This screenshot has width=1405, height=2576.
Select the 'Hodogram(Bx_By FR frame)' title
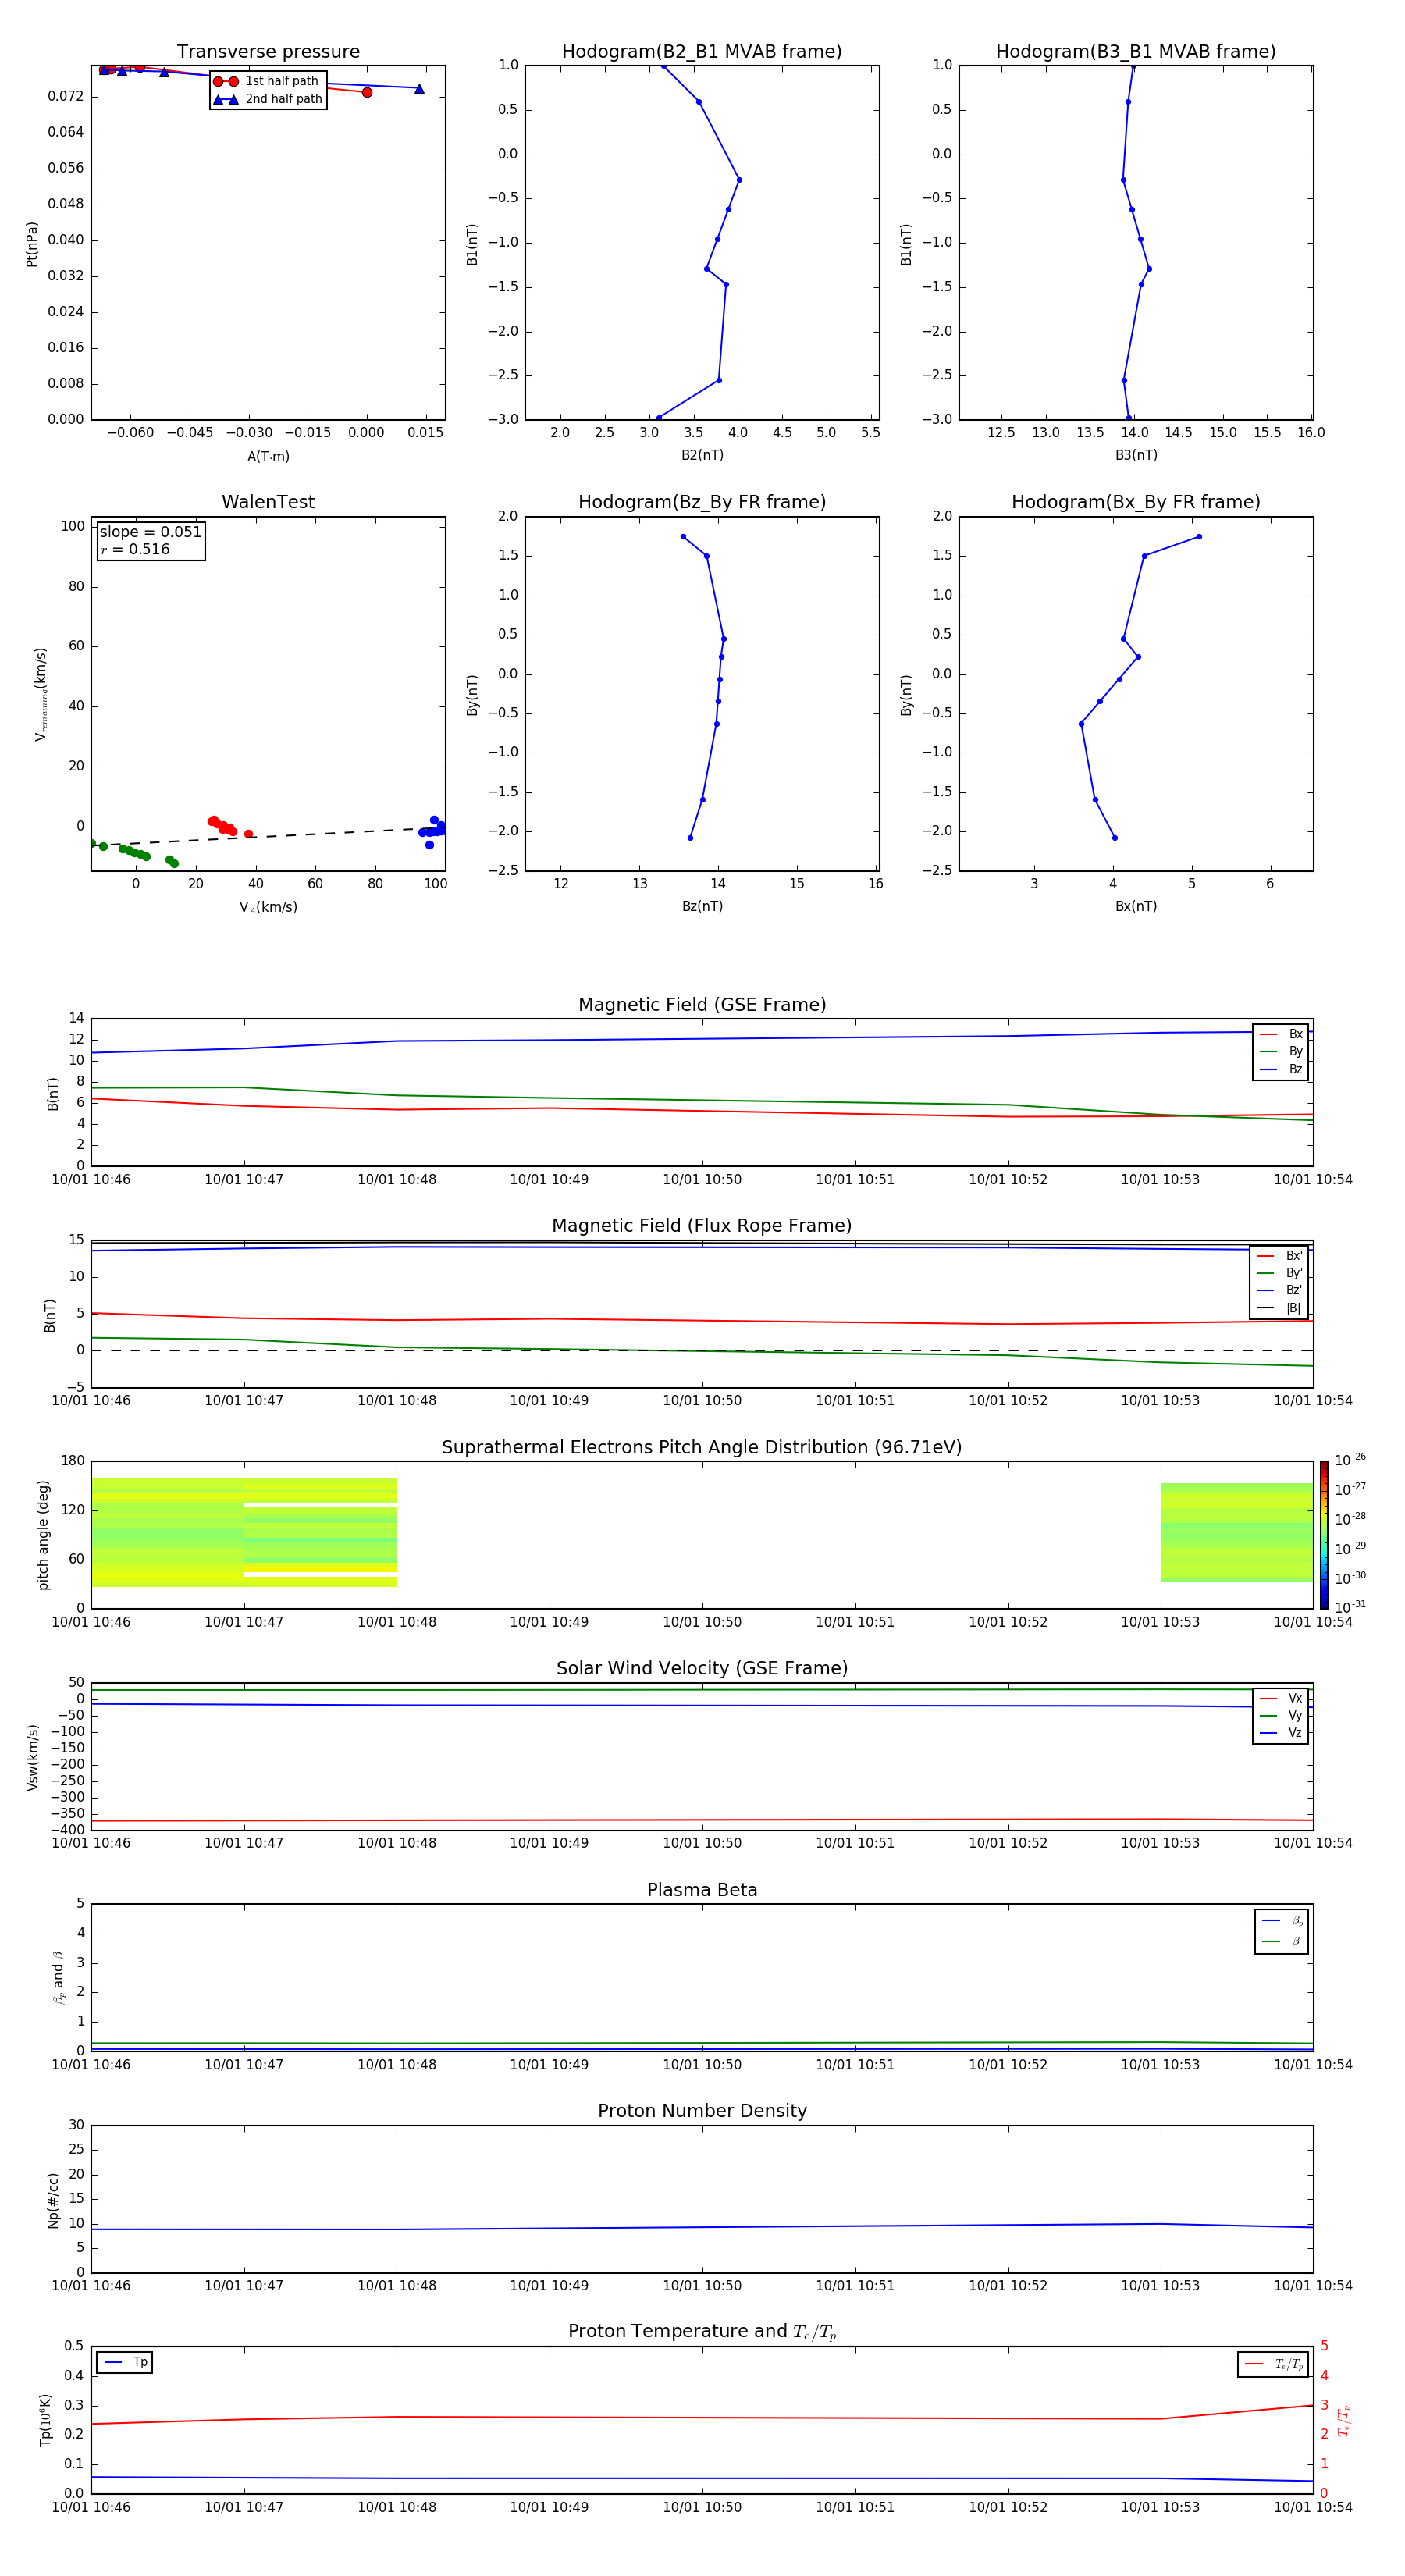[1136, 502]
